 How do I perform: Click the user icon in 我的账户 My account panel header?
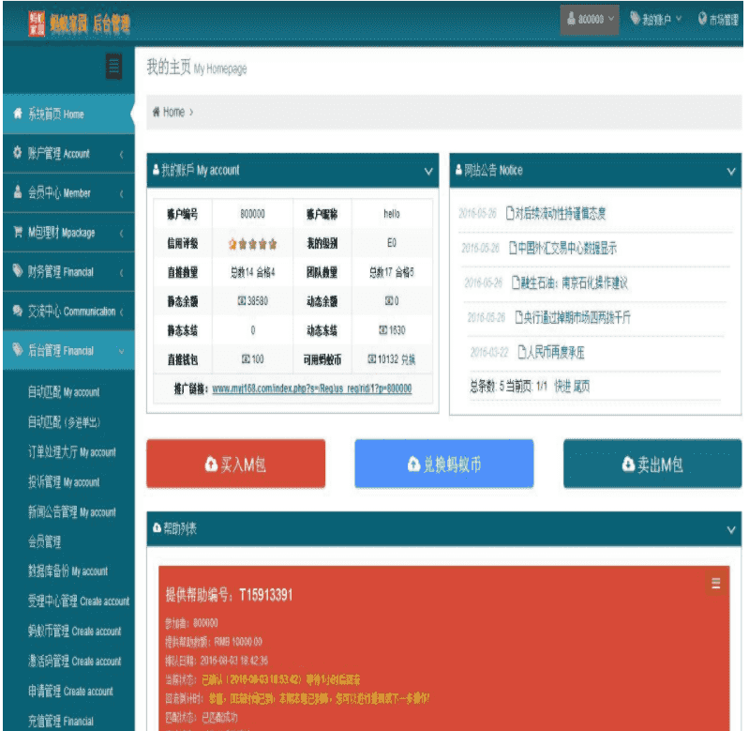coord(156,170)
